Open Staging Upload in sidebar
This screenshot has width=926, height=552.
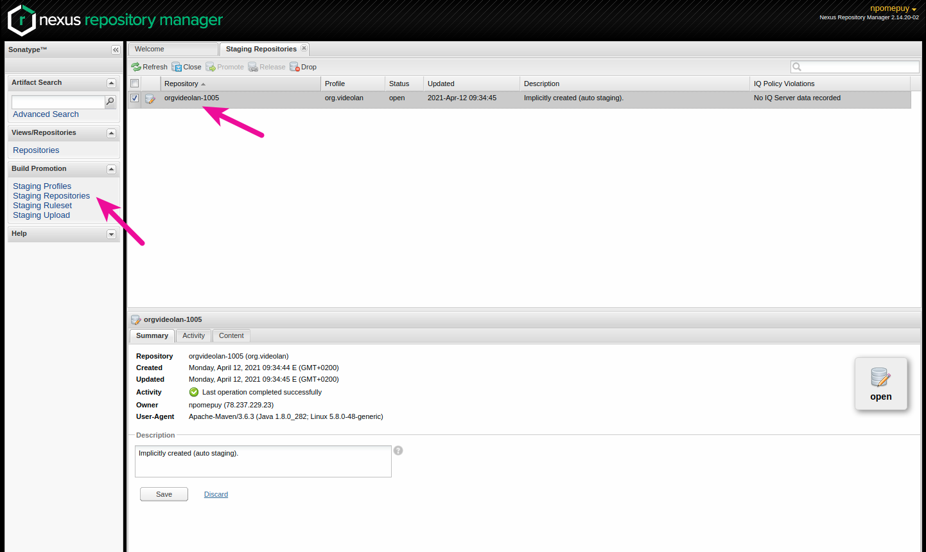pos(41,215)
